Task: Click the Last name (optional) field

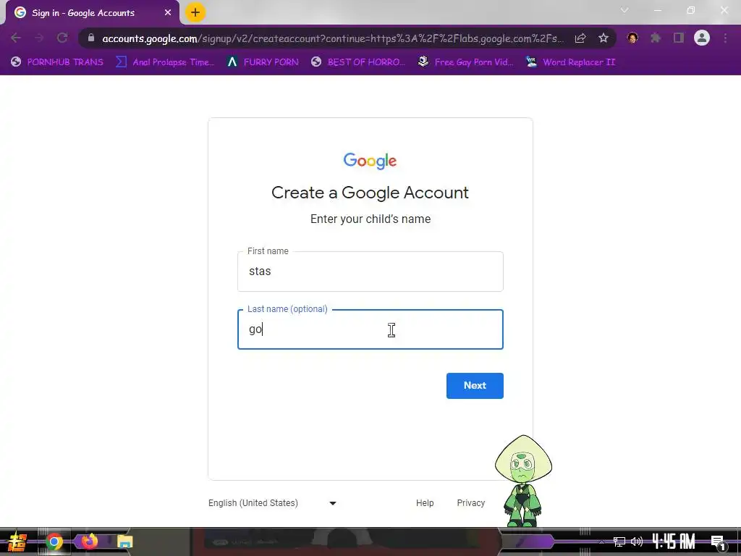Action: point(370,329)
